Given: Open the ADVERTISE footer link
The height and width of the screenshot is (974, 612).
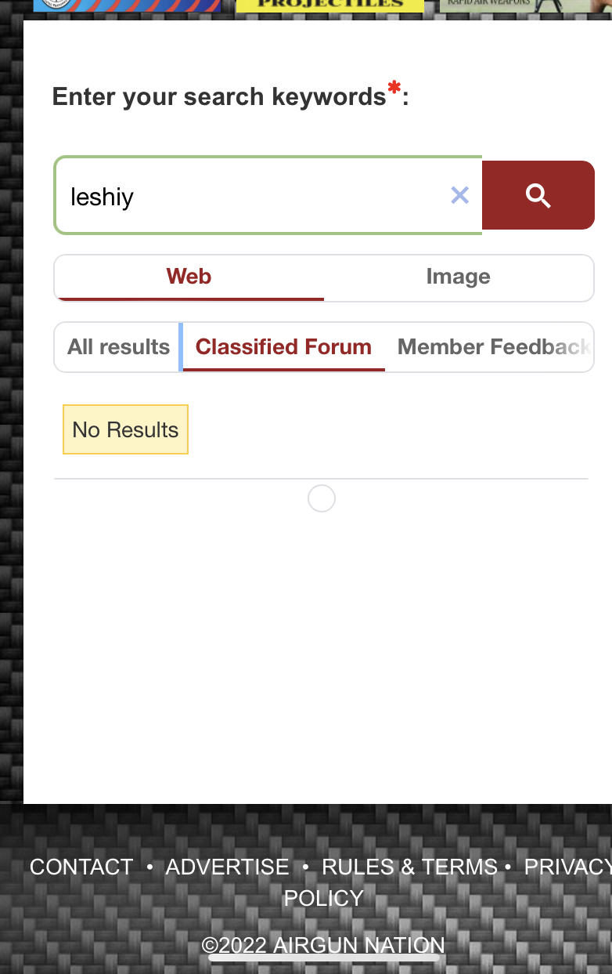Looking at the screenshot, I should coord(227,867).
